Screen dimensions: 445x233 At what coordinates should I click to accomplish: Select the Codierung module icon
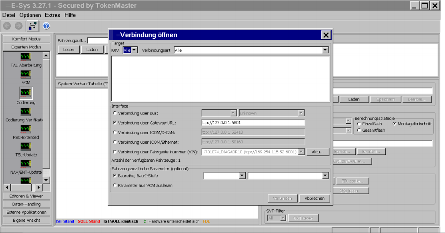click(26, 93)
